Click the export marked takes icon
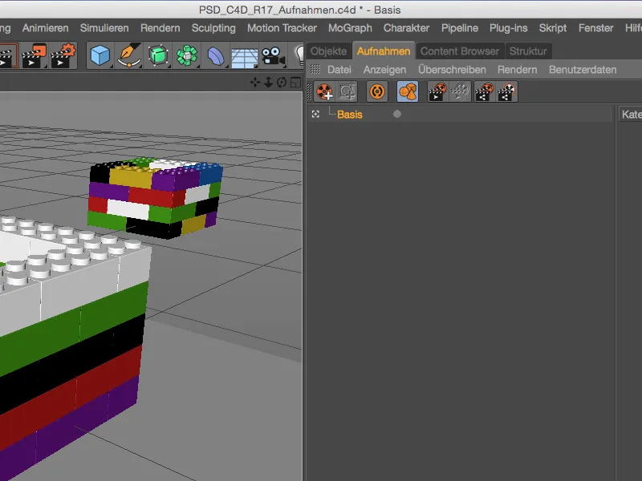The image size is (642, 481). tap(485, 91)
